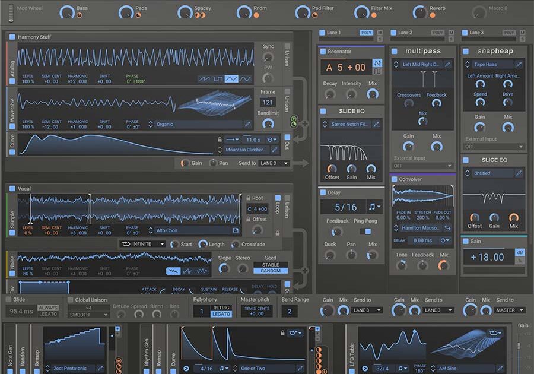Click Lane 1 POLY button
534x374 pixels.
coord(367,33)
